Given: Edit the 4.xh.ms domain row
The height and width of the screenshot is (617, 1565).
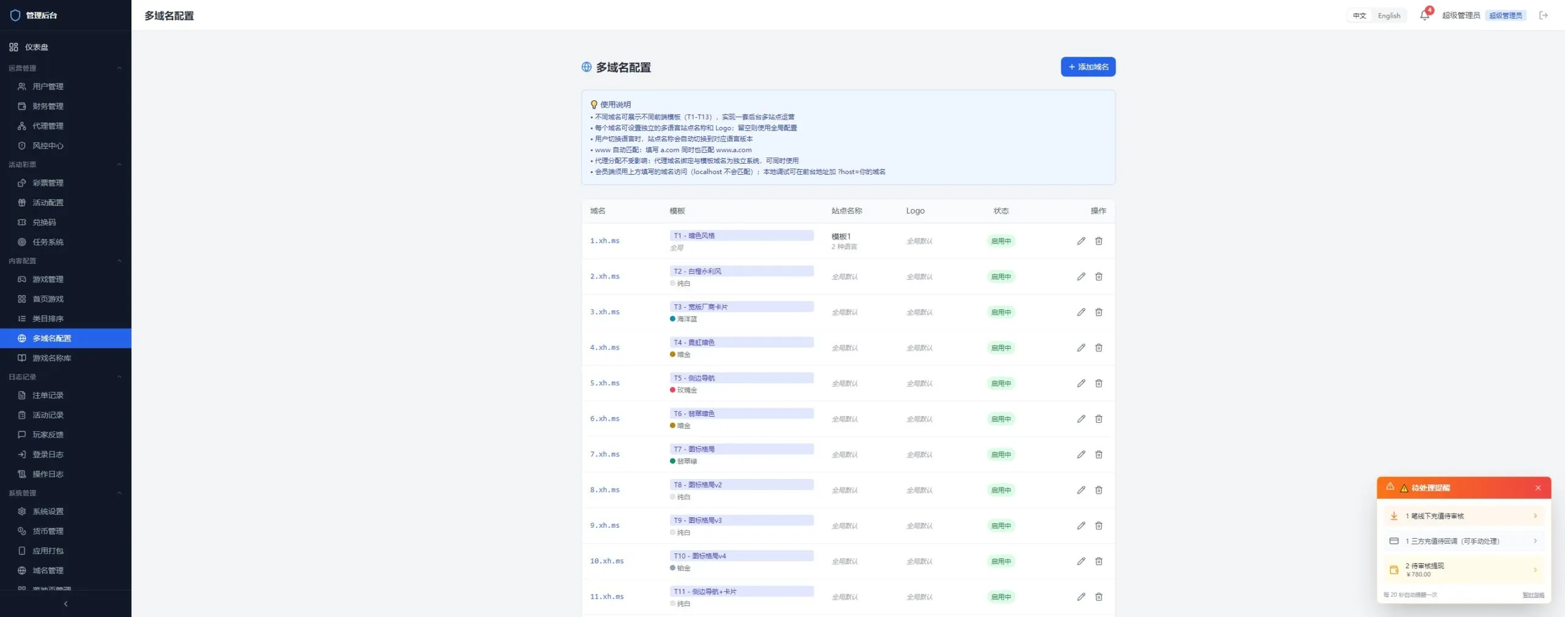Looking at the screenshot, I should coord(1081,348).
